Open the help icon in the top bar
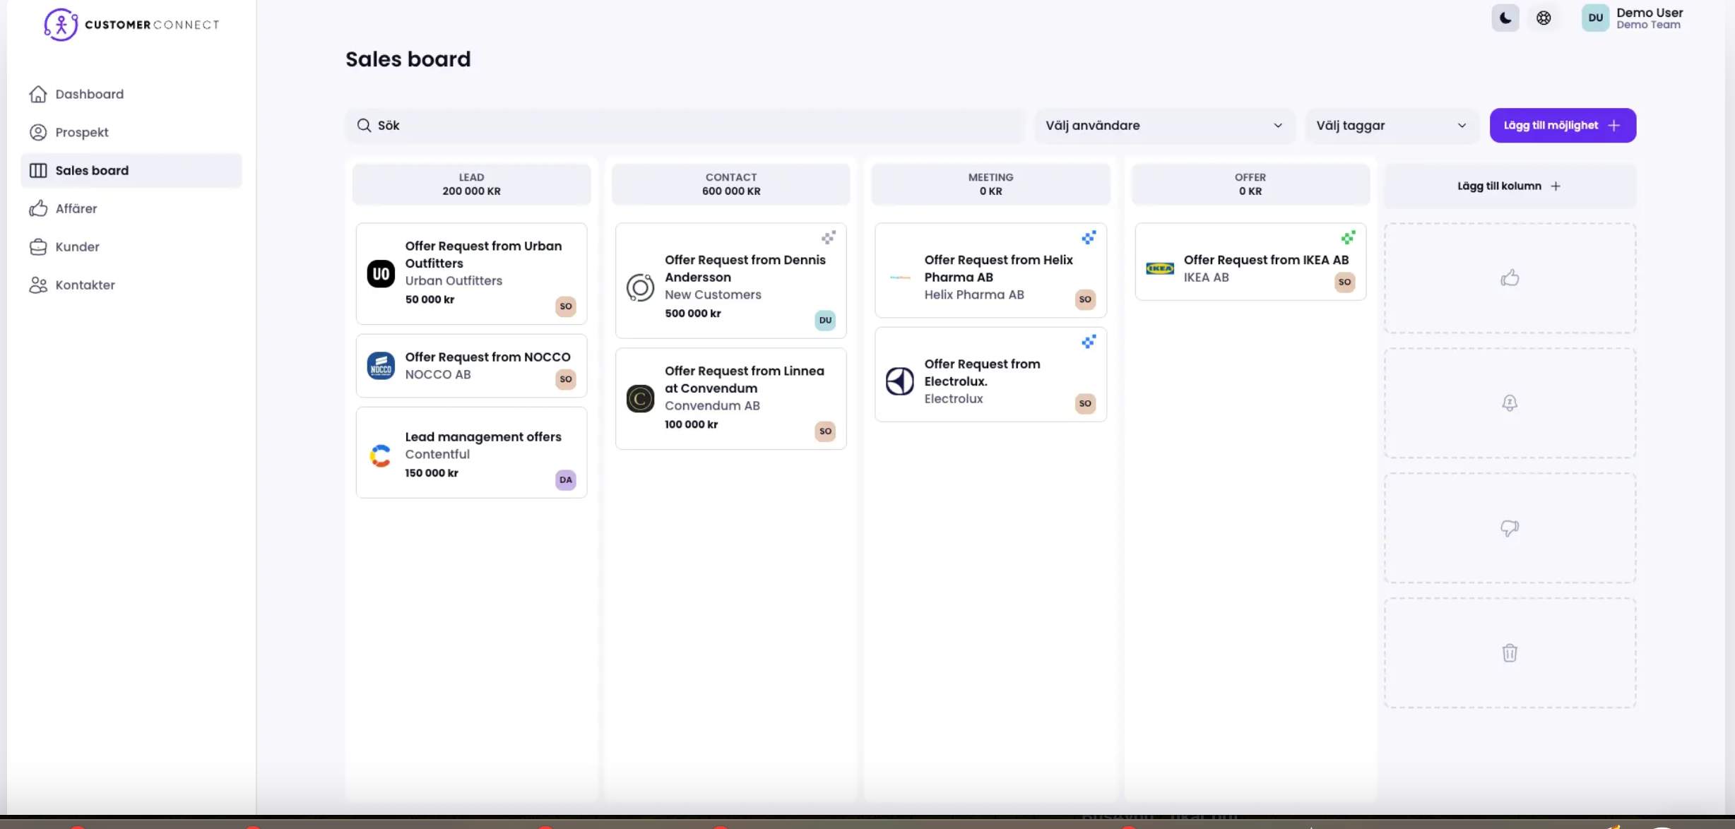Viewport: 1735px width, 829px height. tap(1544, 18)
